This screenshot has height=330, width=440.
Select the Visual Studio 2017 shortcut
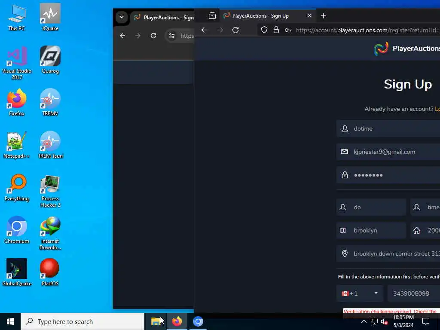17,63
